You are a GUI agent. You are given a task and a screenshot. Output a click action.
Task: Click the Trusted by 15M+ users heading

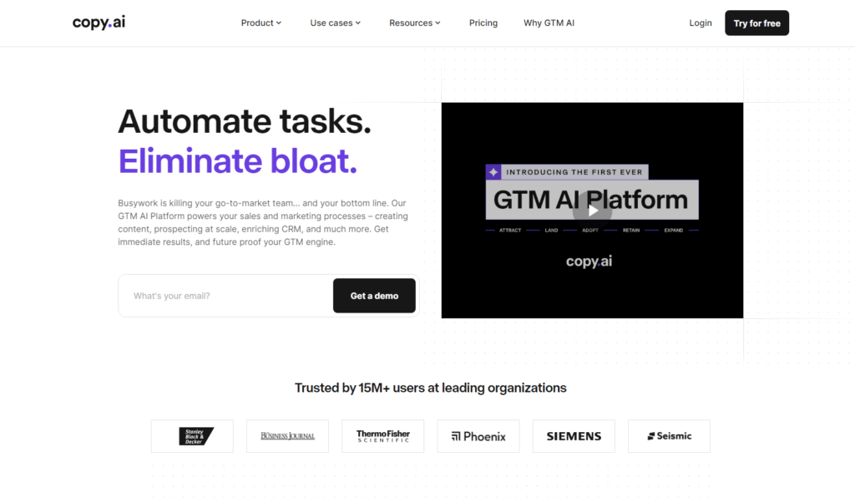pos(430,388)
